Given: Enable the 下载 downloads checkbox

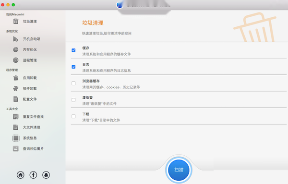Looking at the screenshot, I should [73, 116].
